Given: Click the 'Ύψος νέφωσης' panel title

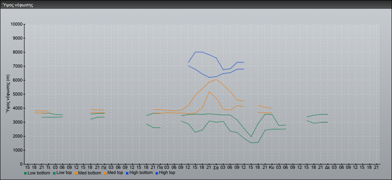Looking at the screenshot, I should [x=18, y=5].
